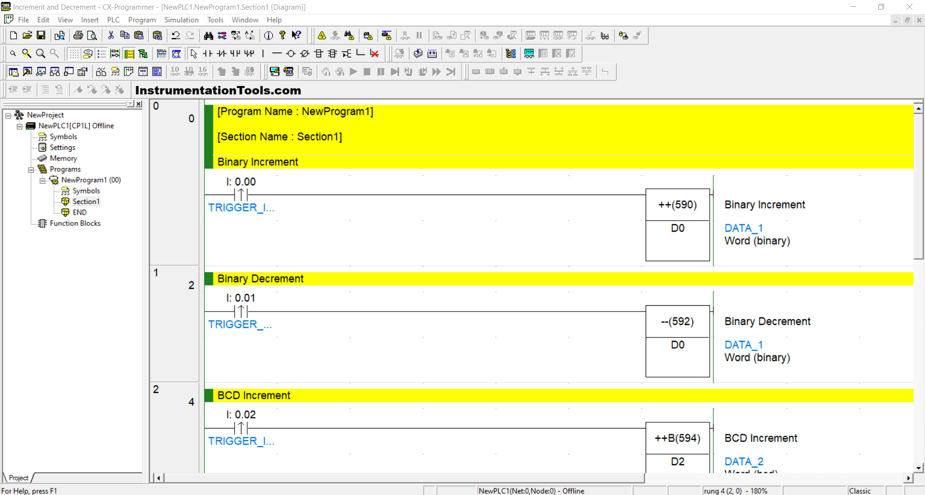Insert a New Closed Contact
Viewport: 925px width, 495px height.
(222, 53)
